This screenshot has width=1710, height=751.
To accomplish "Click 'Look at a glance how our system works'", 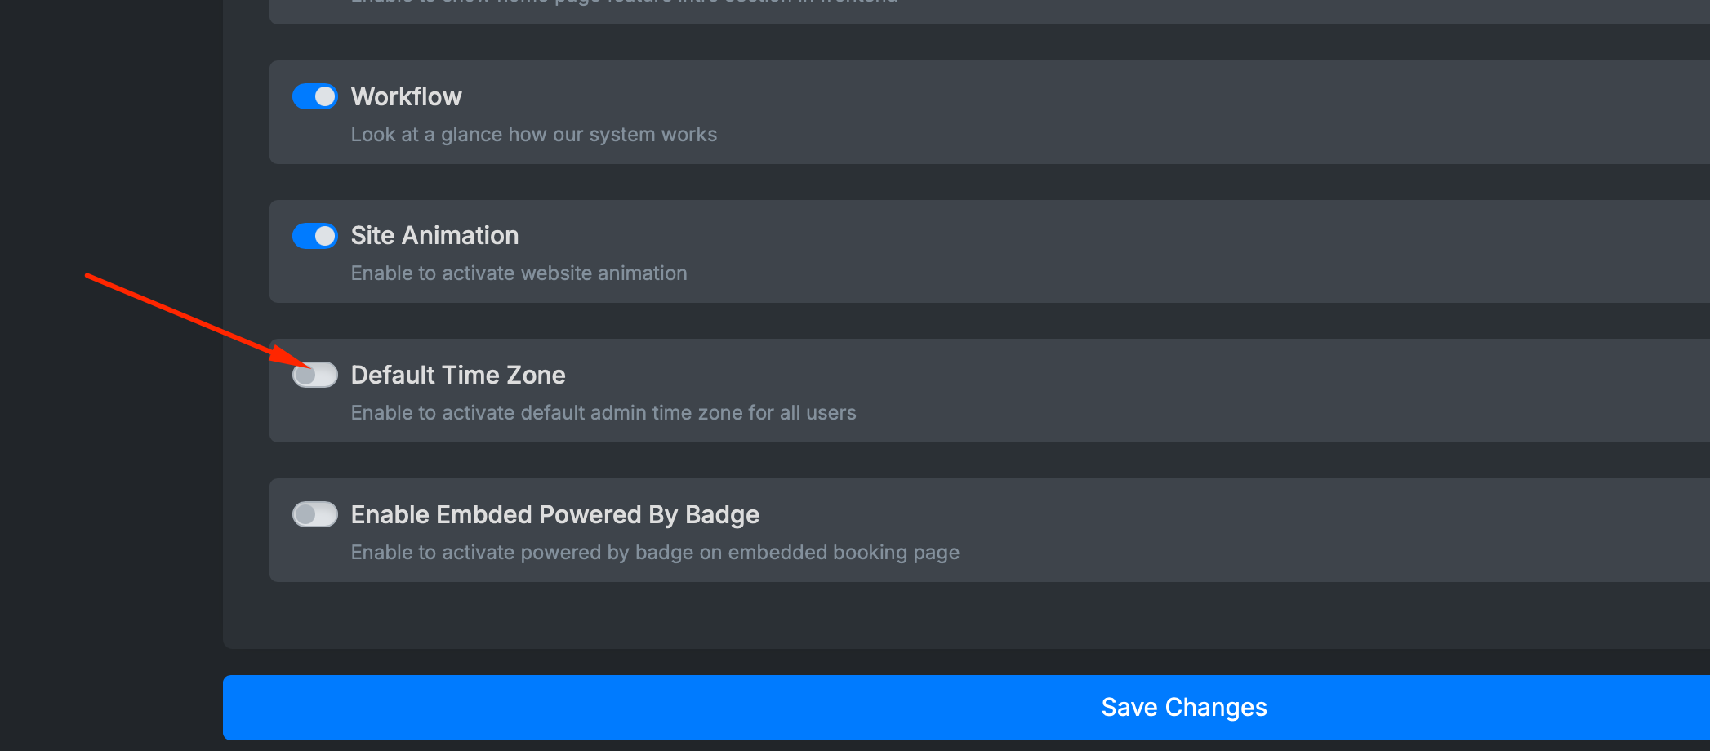I will [x=534, y=135].
